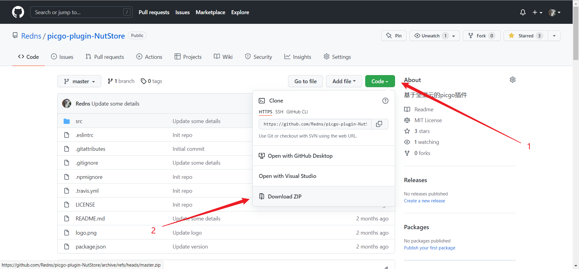The width and height of the screenshot is (579, 269).
Task: Open the picgo-plugin-NutStore repository link
Action: tap(86, 36)
